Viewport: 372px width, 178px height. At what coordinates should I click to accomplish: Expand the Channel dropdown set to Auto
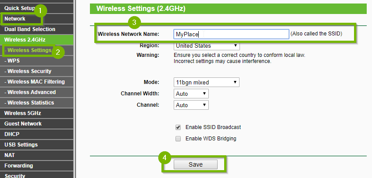pyautogui.click(x=191, y=105)
